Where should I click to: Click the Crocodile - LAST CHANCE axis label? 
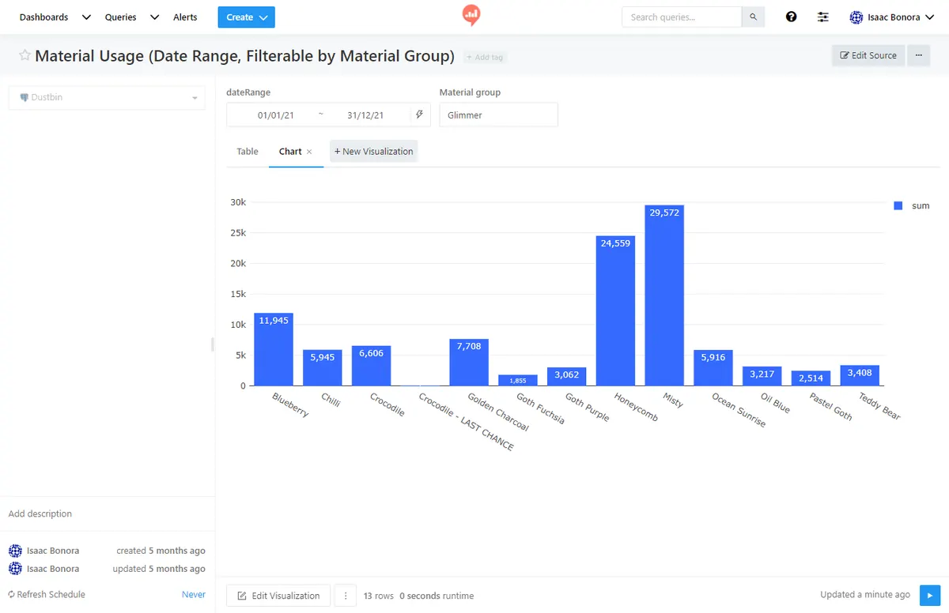pos(467,422)
